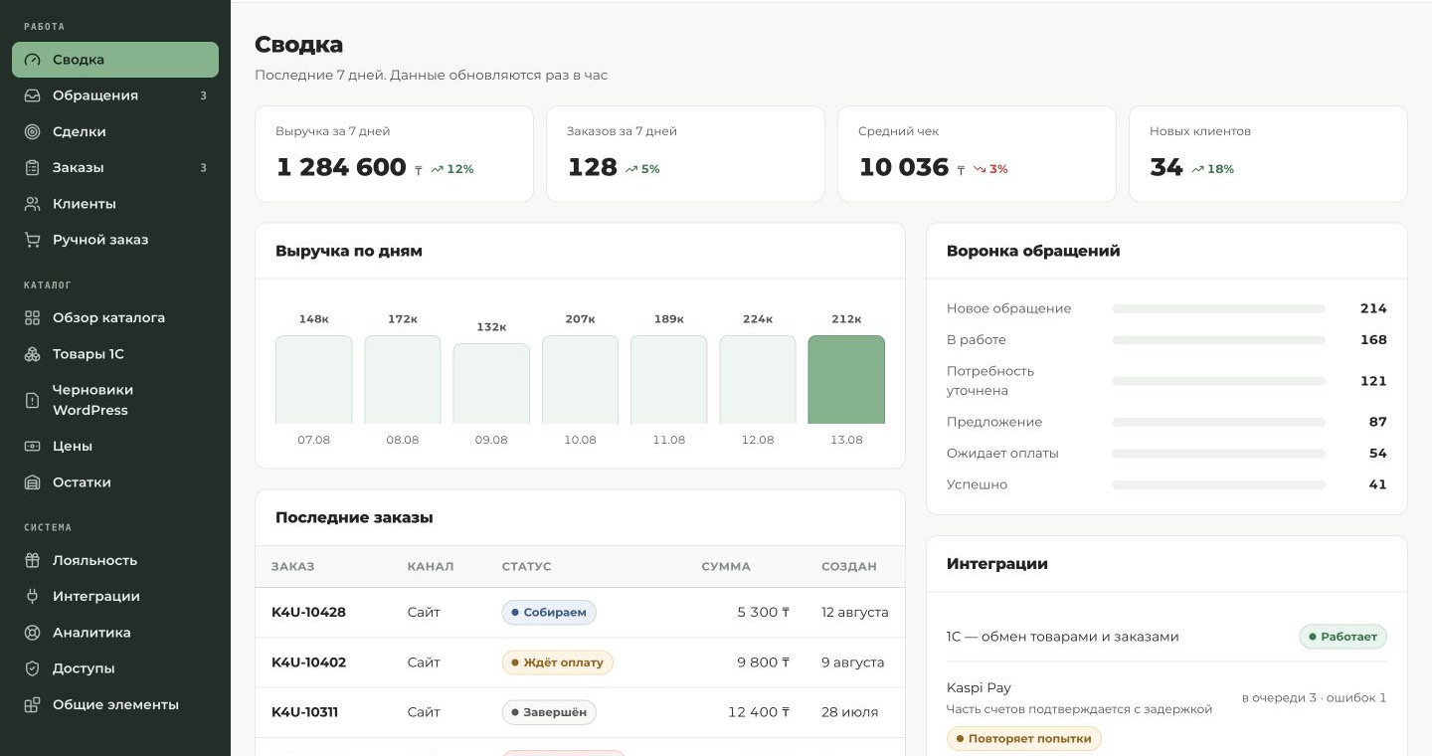Click the Остатки warehouse icon
1432x756 pixels.
coord(33,482)
